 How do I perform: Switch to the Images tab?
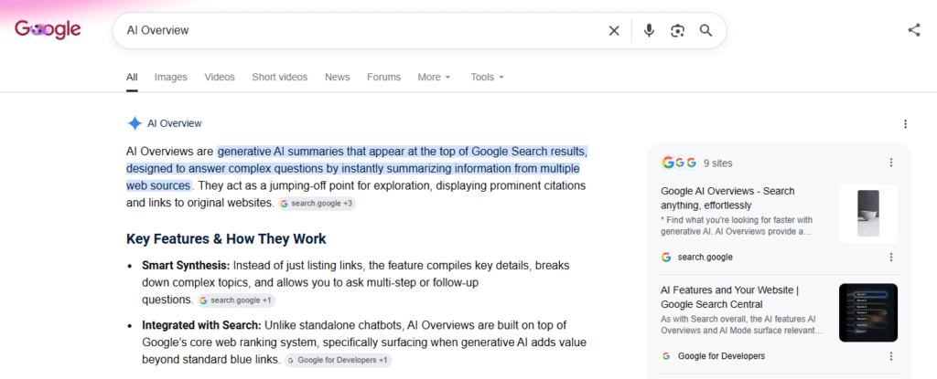coord(171,77)
